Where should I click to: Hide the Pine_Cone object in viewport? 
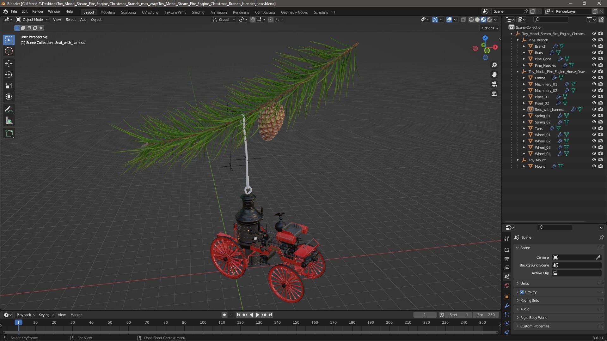pos(594,59)
